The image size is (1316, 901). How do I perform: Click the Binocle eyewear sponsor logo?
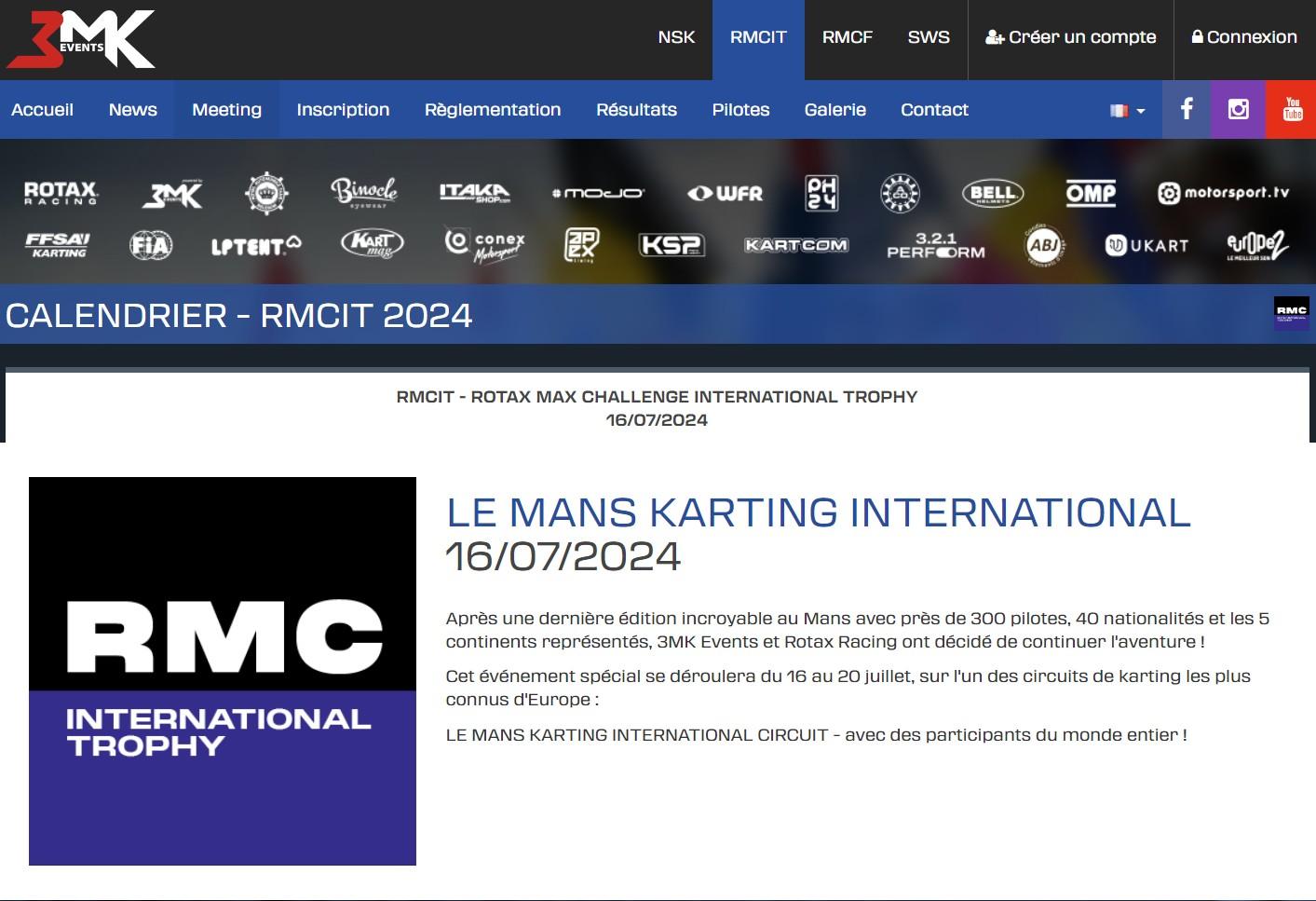click(x=364, y=192)
